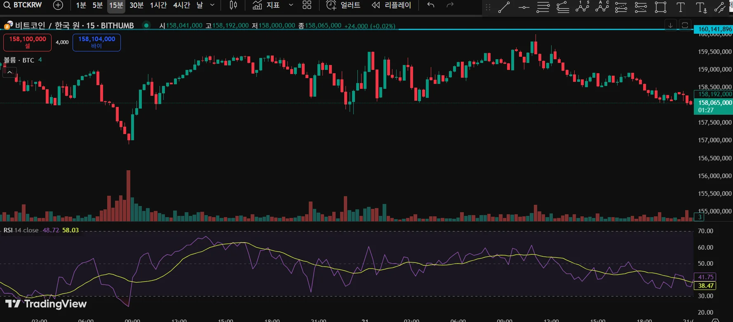Select the trend line drawing tool
Screen dimensions: 733x322
(504, 7)
